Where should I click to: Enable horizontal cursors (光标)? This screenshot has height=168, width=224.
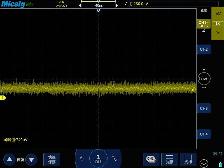170,159
